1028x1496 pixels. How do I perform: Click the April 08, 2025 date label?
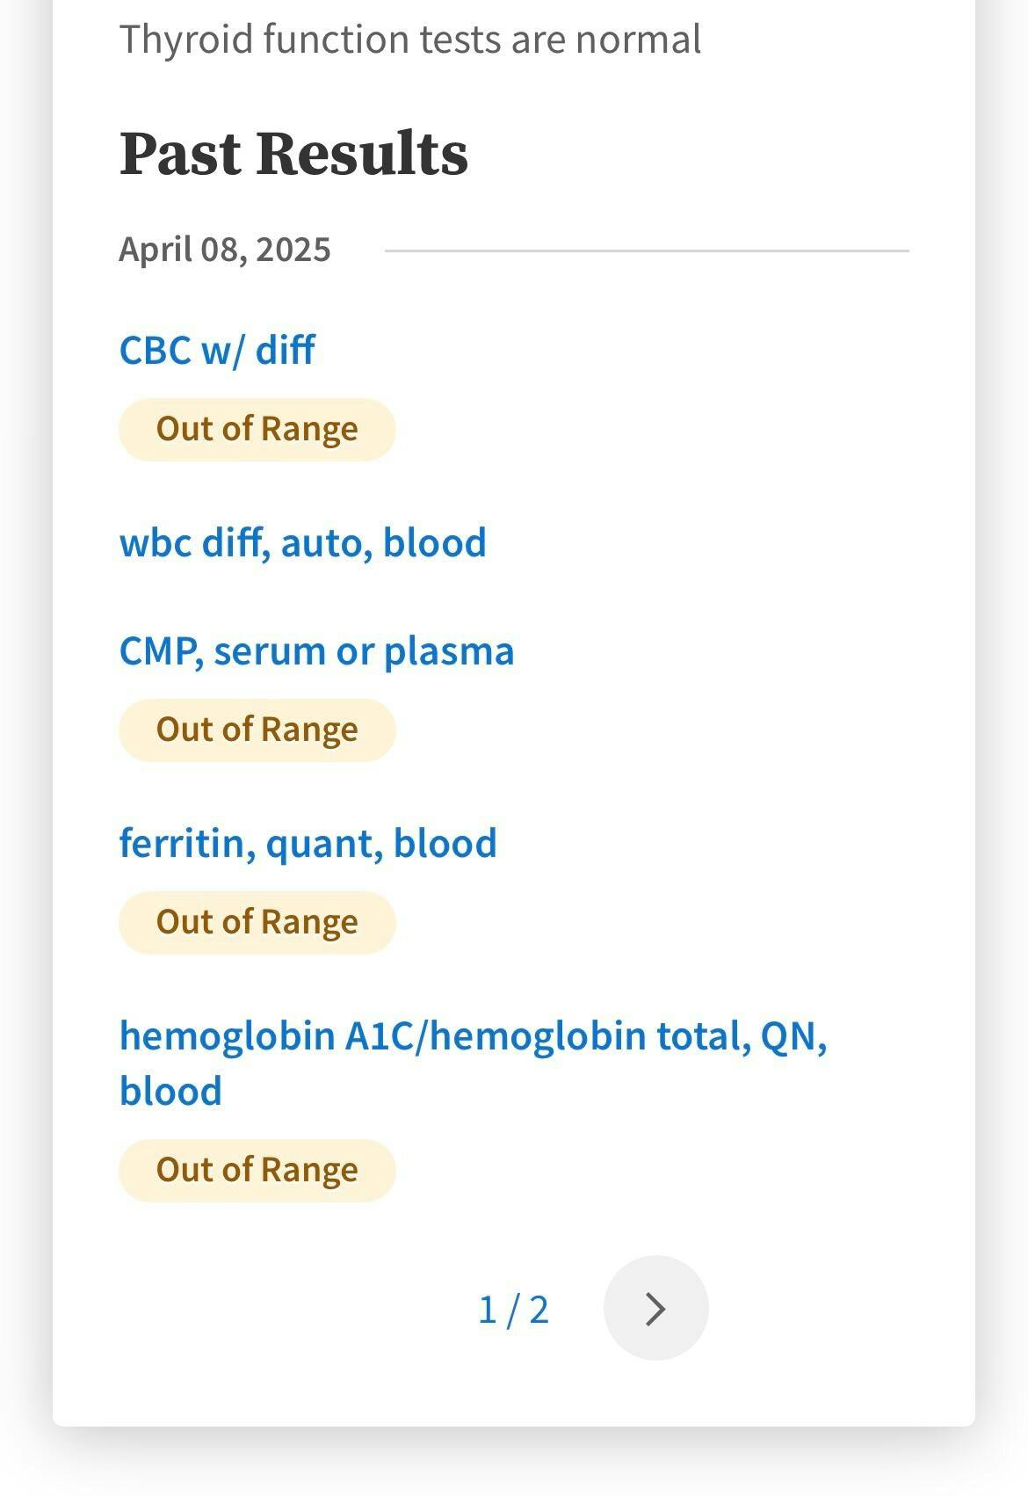click(225, 250)
